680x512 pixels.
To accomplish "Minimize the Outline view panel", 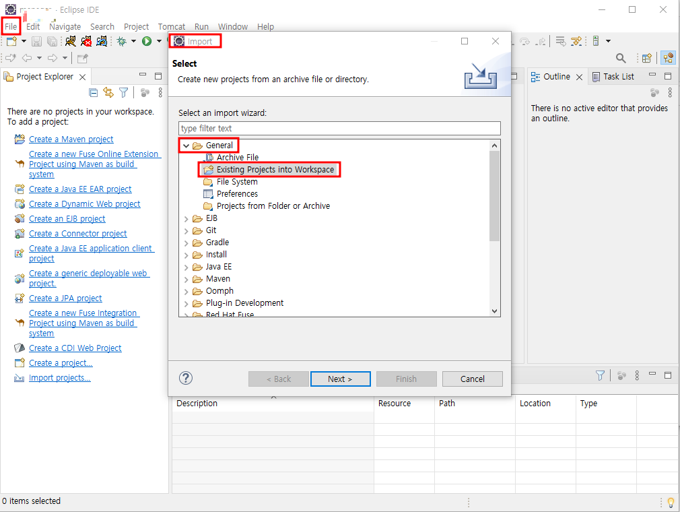I will (652, 75).
